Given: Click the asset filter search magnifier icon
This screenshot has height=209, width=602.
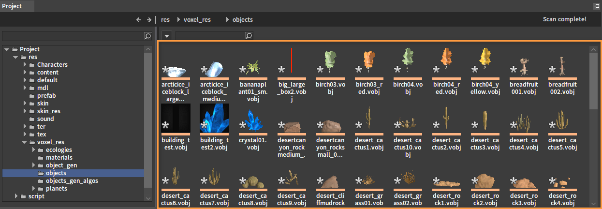Looking at the screenshot, I should (x=249, y=36).
